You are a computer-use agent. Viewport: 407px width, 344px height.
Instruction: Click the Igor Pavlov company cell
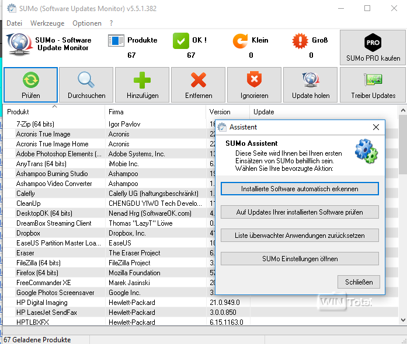tap(124, 124)
